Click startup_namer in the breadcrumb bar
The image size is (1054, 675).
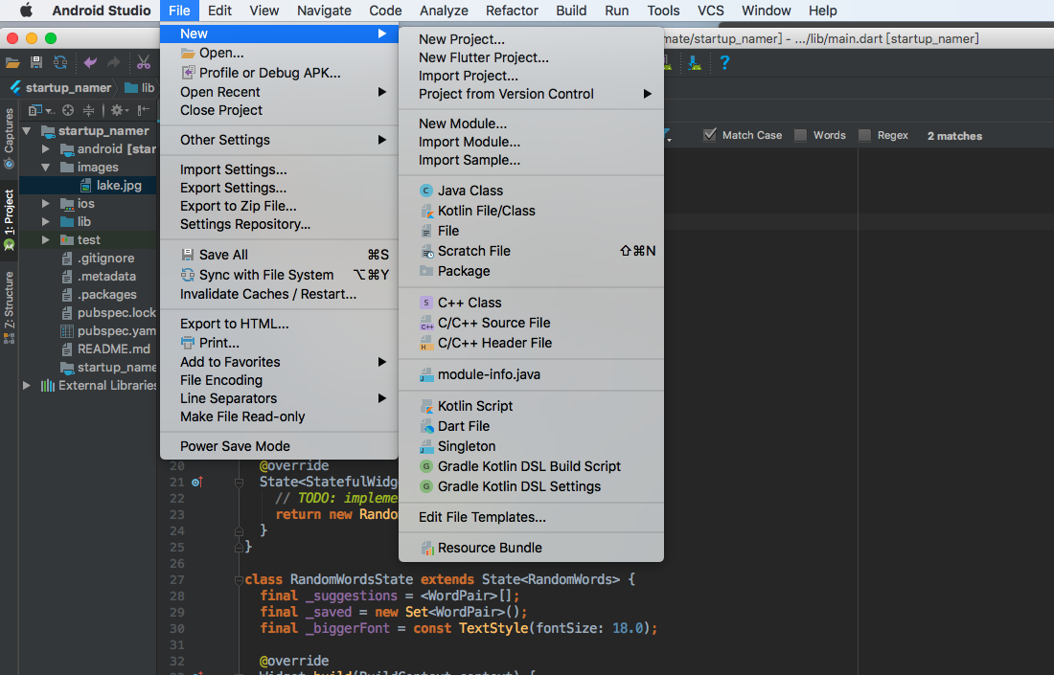tap(68, 88)
